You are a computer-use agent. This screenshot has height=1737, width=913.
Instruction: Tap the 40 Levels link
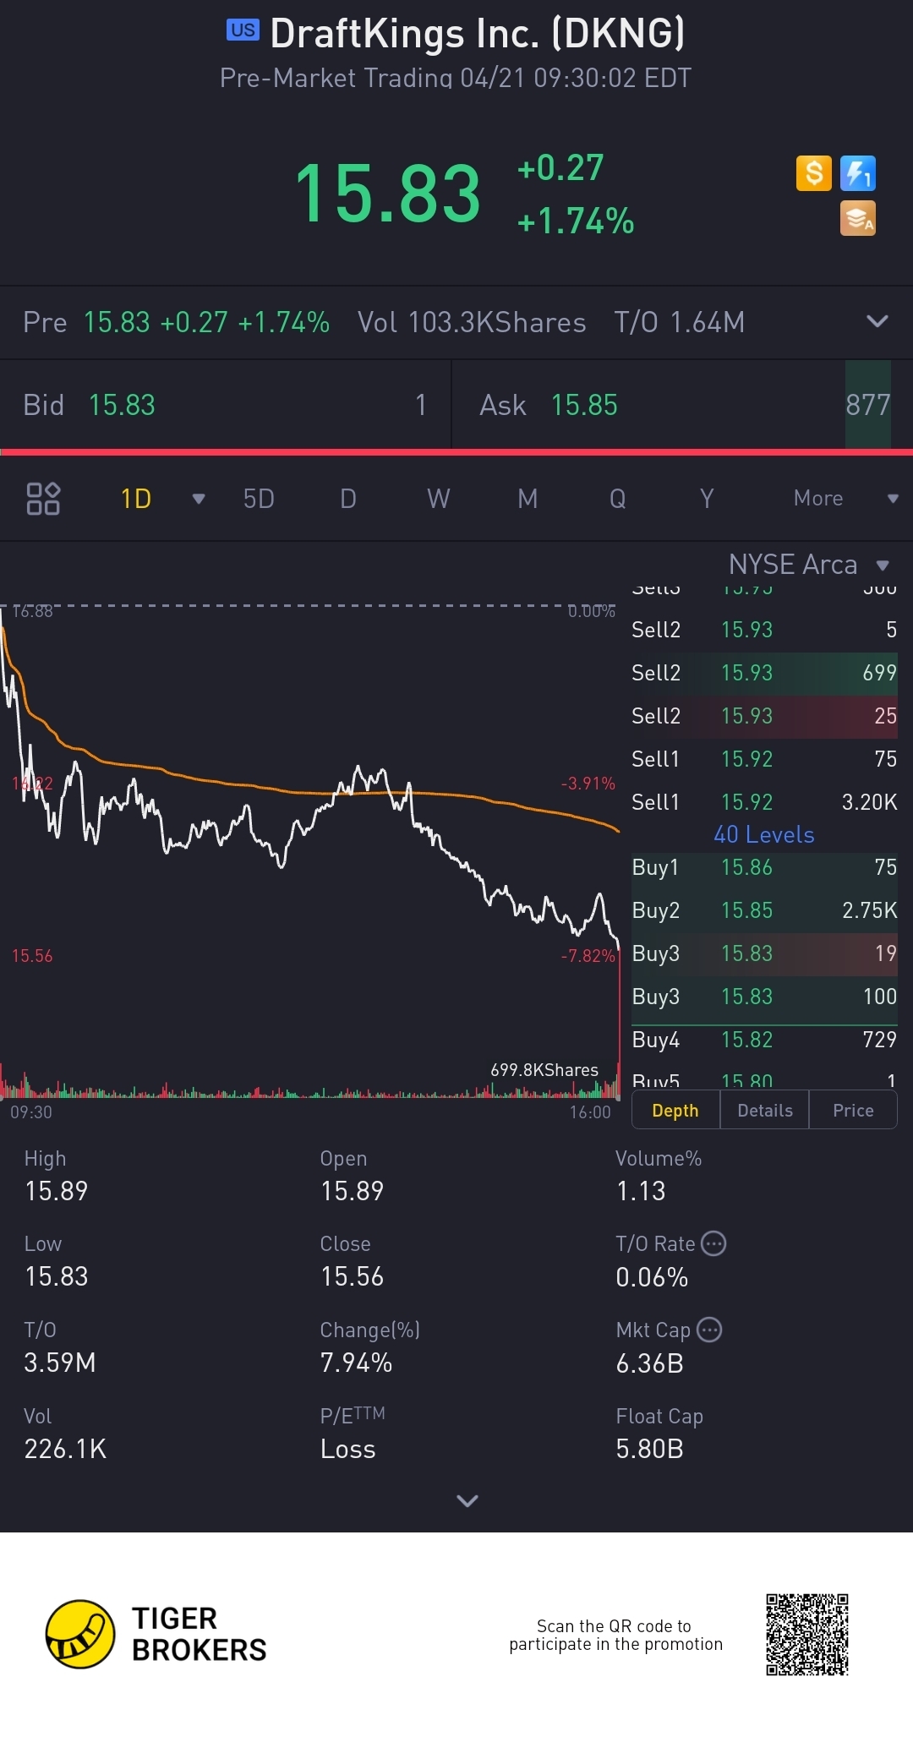click(764, 835)
